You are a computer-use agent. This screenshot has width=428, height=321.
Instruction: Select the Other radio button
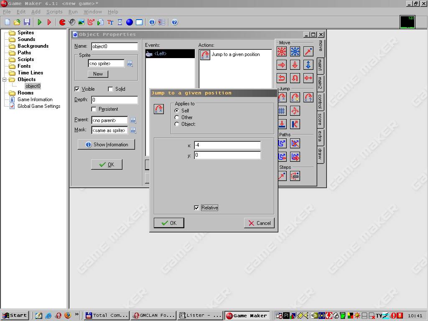tap(177, 117)
